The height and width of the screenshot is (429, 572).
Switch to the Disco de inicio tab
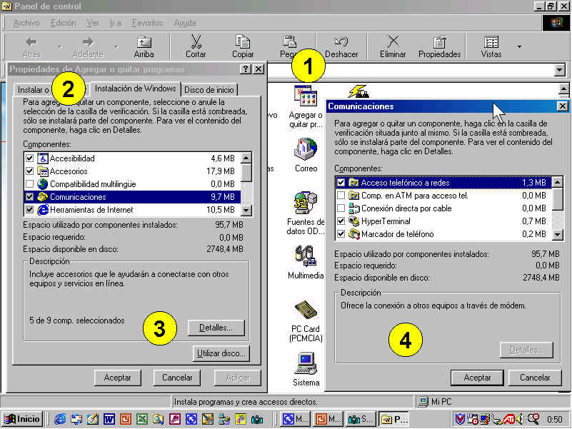click(x=209, y=89)
